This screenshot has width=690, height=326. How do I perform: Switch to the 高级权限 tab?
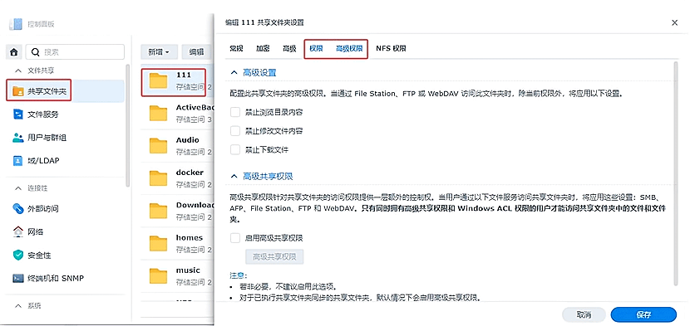point(349,48)
